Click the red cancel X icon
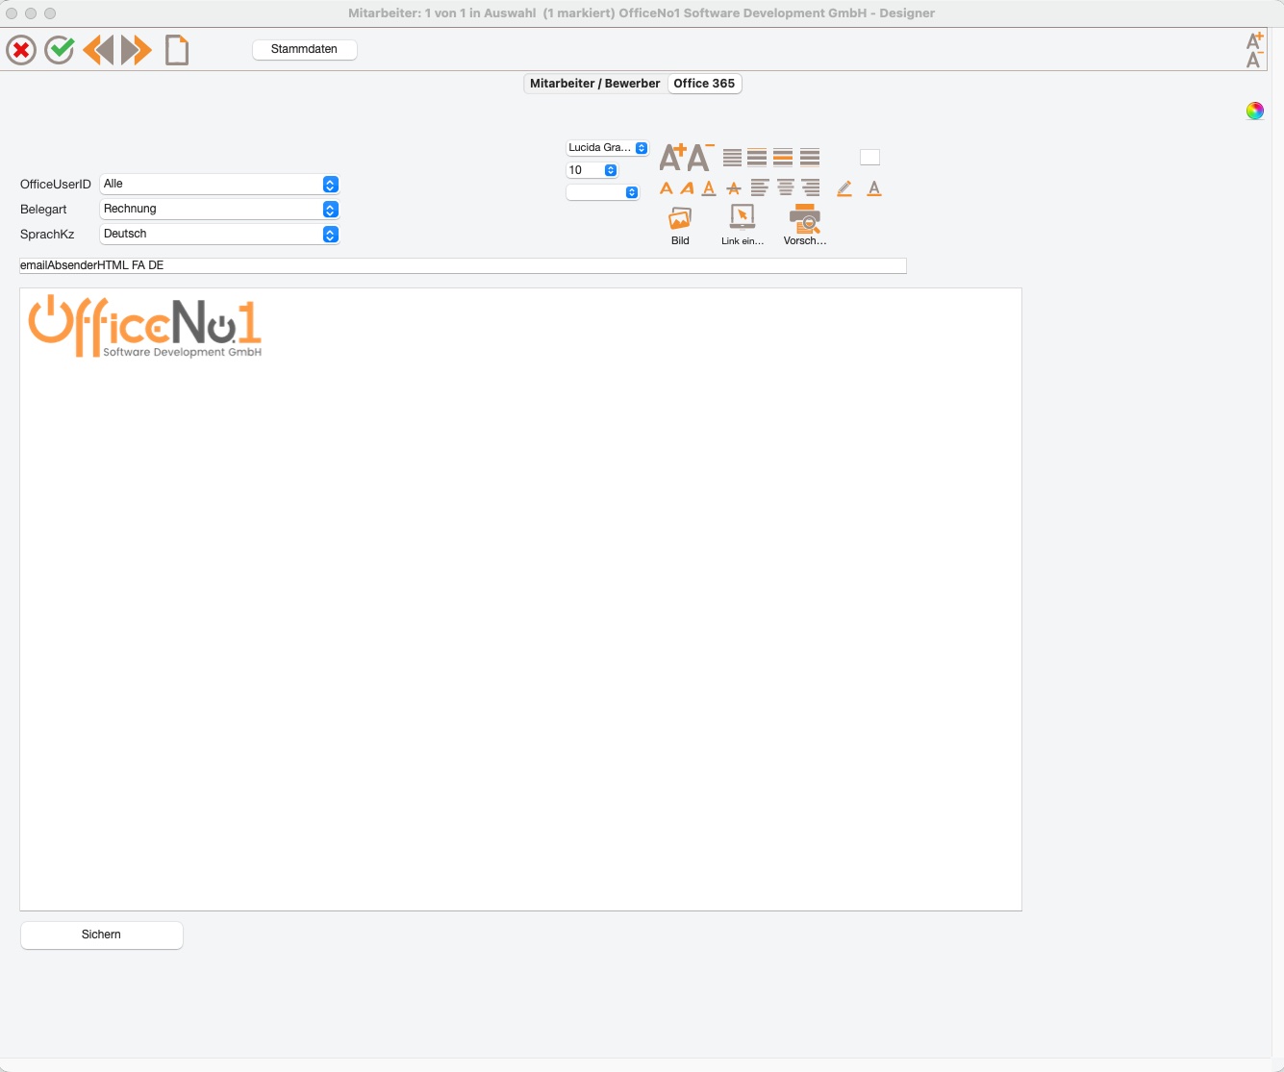The height and width of the screenshot is (1072, 1284). click(21, 50)
